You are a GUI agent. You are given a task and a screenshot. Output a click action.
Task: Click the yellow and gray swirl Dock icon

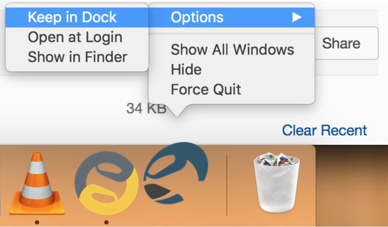[106, 183]
